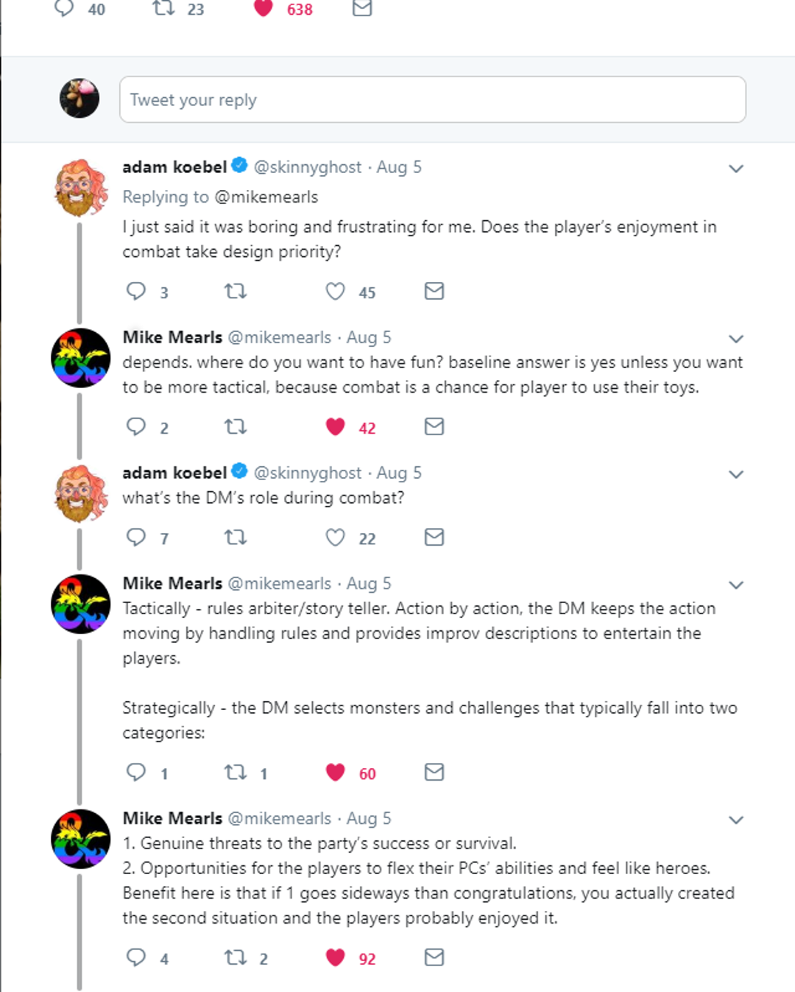Expand chevron on the Genuine threats tweet

point(735,820)
